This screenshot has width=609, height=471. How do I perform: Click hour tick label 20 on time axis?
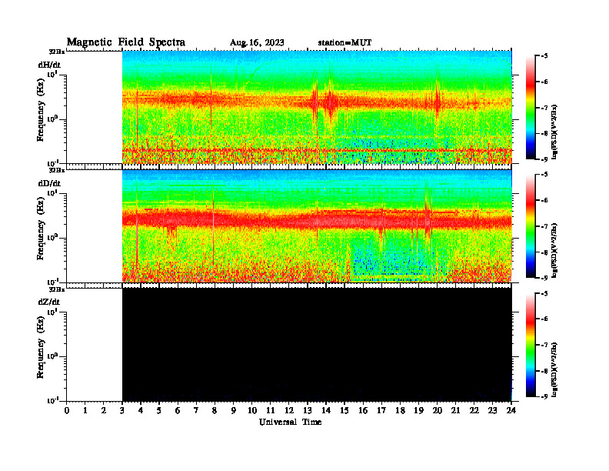point(438,411)
